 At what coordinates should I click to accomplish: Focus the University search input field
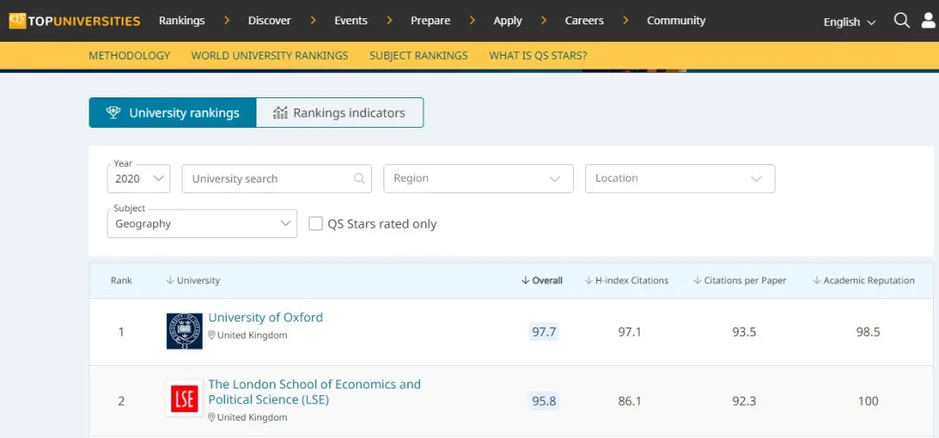click(276, 178)
